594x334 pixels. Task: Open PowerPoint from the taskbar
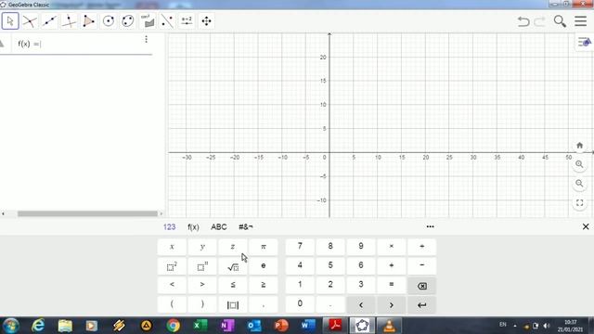pos(281,326)
